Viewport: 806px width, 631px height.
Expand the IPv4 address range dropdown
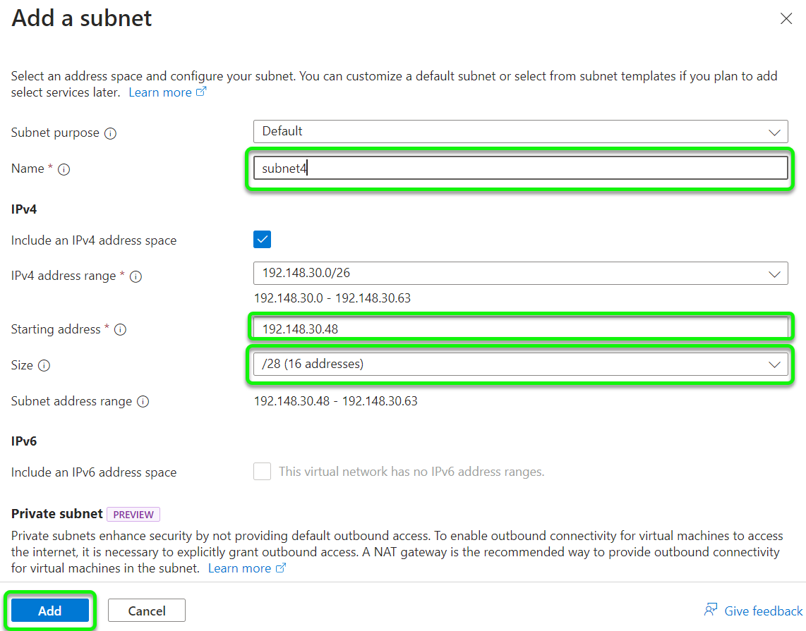[774, 274]
